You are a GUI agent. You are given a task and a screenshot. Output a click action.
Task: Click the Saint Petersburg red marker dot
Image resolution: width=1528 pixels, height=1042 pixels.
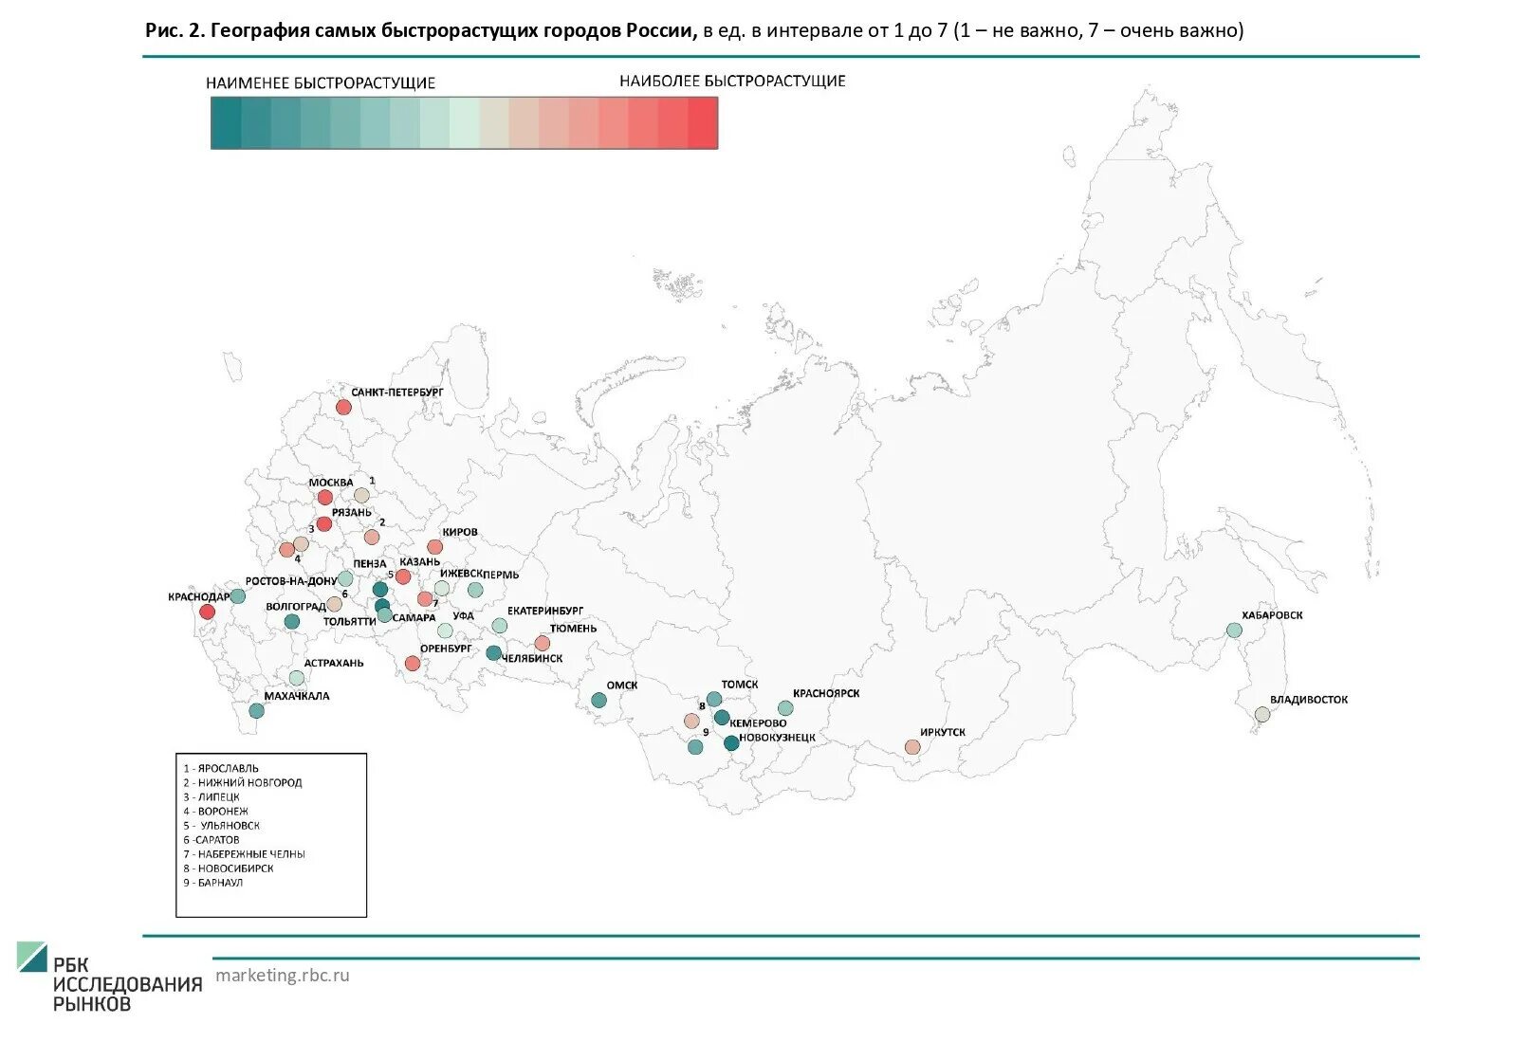point(343,407)
